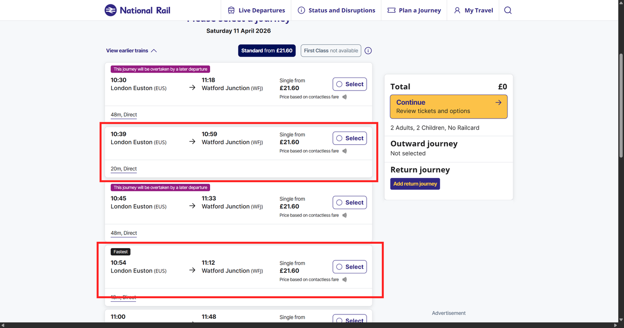Expand 48m, Direct details for 10:45 train
Screen dimensions: 624x328
tap(124, 233)
